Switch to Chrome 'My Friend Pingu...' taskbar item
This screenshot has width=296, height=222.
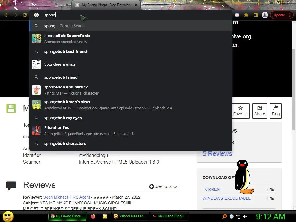tap(67, 216)
